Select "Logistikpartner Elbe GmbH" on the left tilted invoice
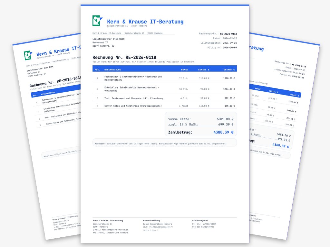This screenshot has width=330, height=247. point(40,69)
